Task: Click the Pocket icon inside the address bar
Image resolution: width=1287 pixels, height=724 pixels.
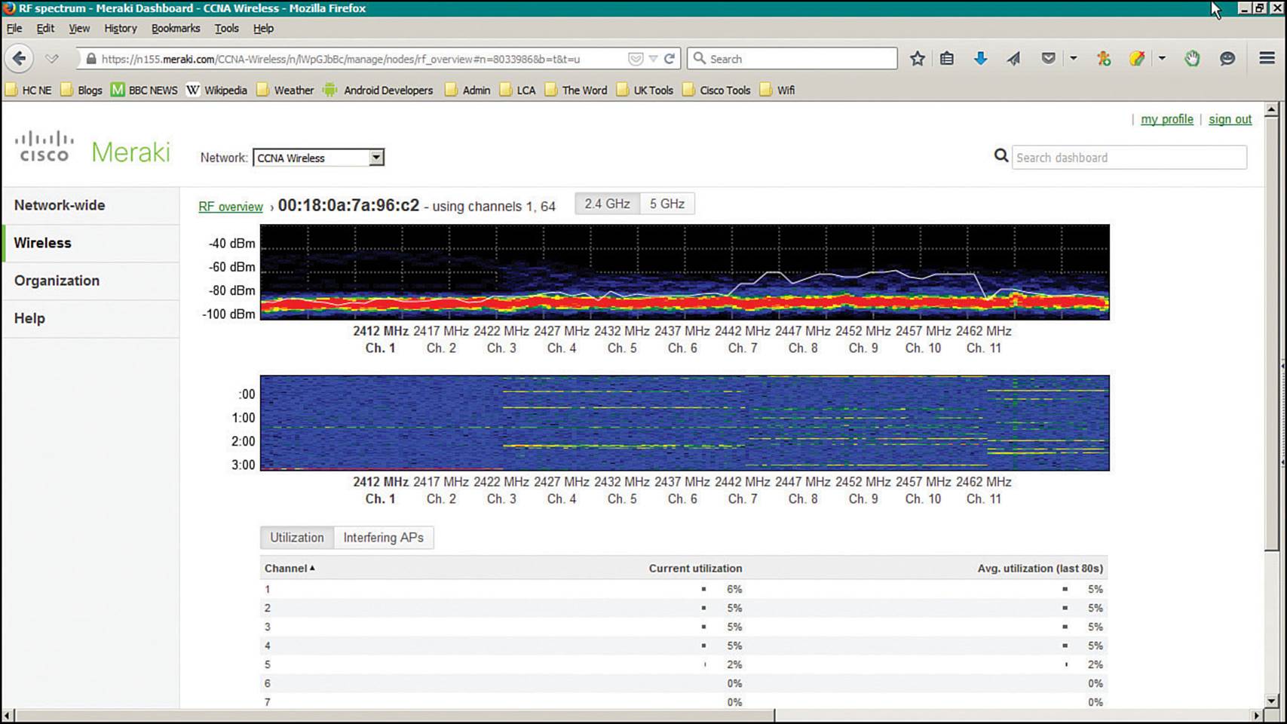Action: [x=636, y=58]
